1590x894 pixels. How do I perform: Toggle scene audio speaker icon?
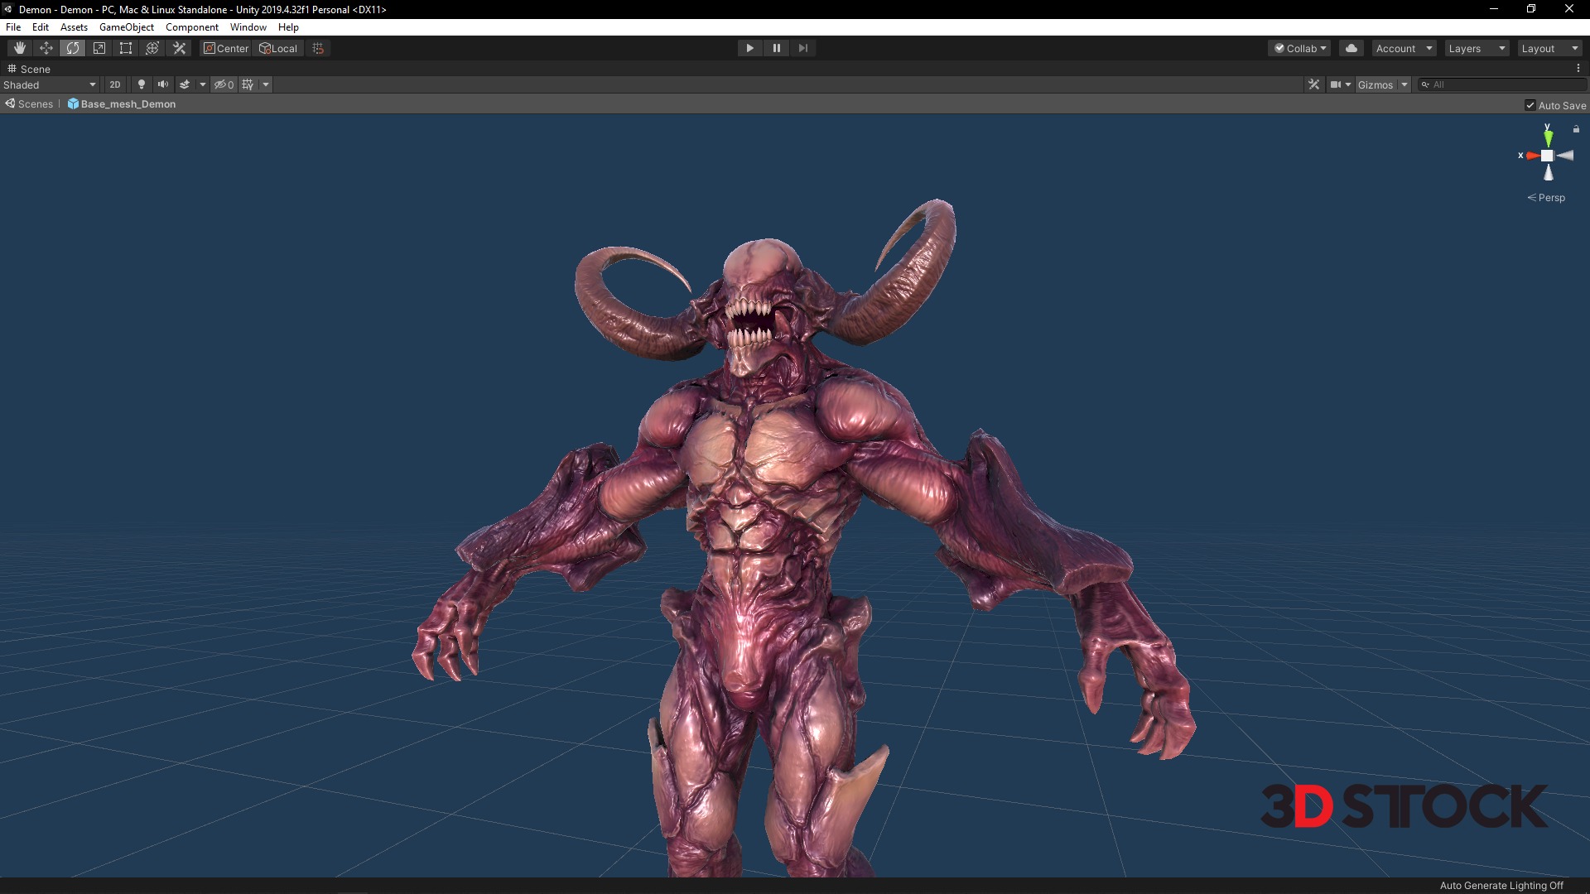[163, 84]
